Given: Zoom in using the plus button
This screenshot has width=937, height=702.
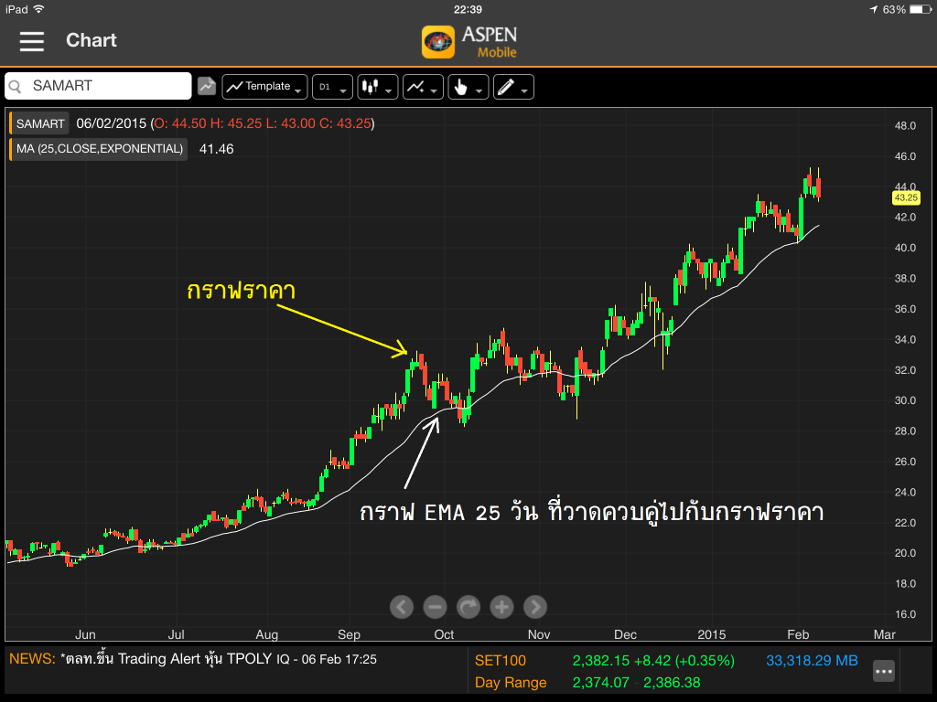Looking at the screenshot, I should click(501, 606).
